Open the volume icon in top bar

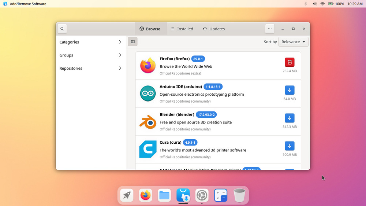pos(315,4)
